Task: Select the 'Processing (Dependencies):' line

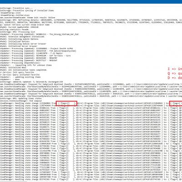Action: click(x=20, y=63)
